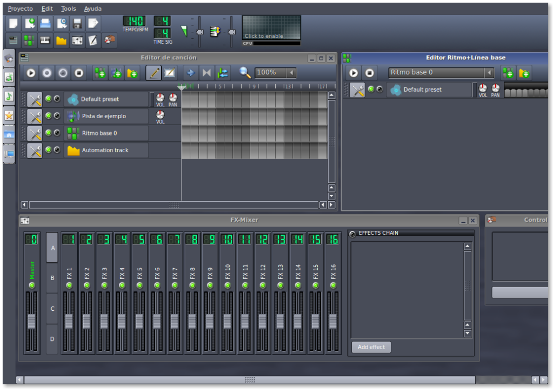Open the project notes from main toolbar

[x=93, y=40]
